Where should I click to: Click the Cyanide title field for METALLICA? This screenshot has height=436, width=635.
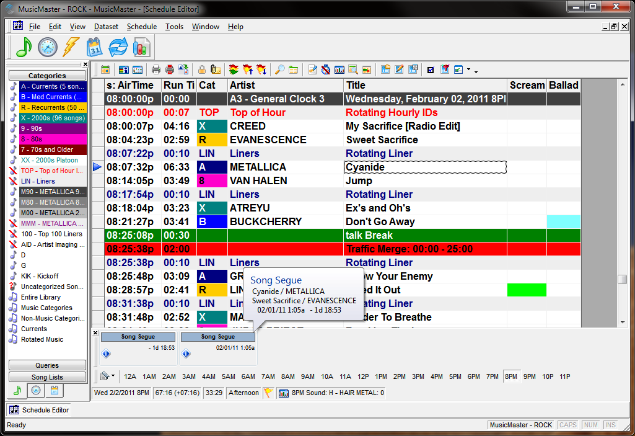[425, 167]
